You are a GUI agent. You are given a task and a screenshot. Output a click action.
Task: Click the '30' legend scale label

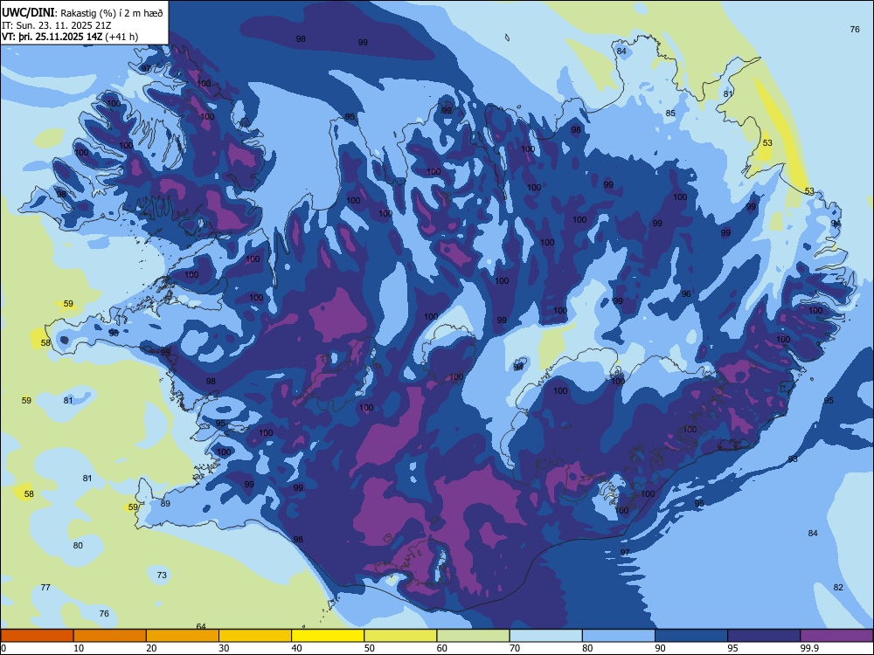pyautogui.click(x=224, y=648)
